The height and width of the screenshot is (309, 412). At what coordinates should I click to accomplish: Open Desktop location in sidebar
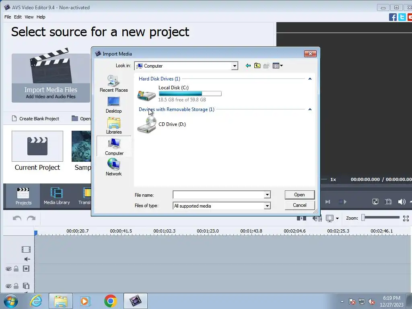pyautogui.click(x=114, y=105)
